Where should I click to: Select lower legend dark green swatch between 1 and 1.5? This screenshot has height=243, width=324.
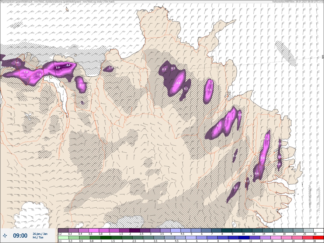[106, 238]
